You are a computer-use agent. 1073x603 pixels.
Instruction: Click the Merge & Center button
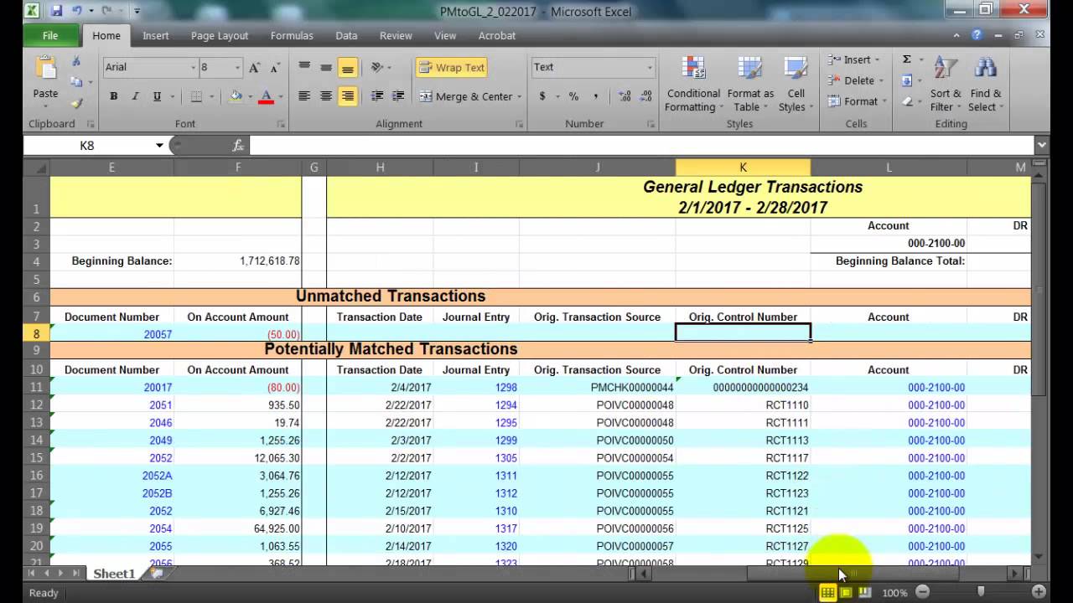pos(466,97)
